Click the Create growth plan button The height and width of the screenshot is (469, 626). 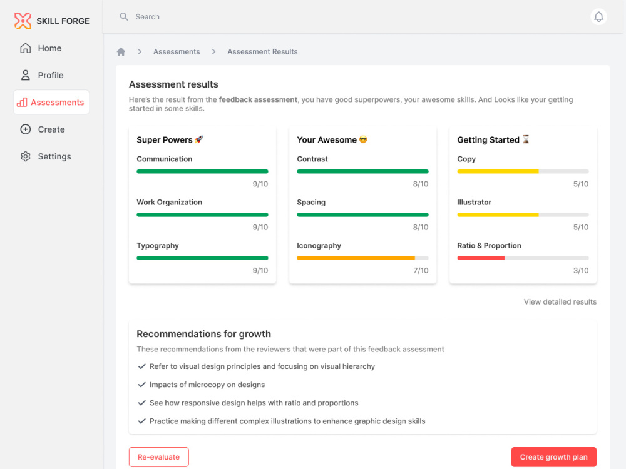[554, 457]
